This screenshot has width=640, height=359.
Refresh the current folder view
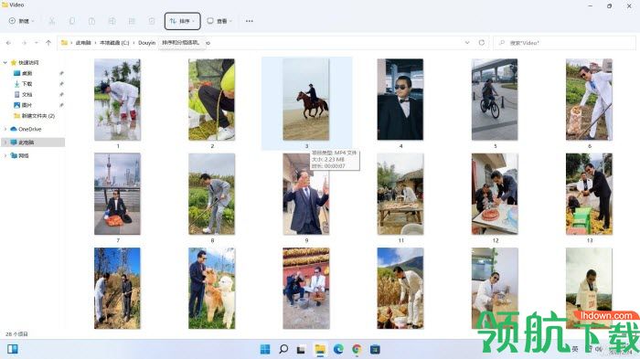[x=482, y=42]
